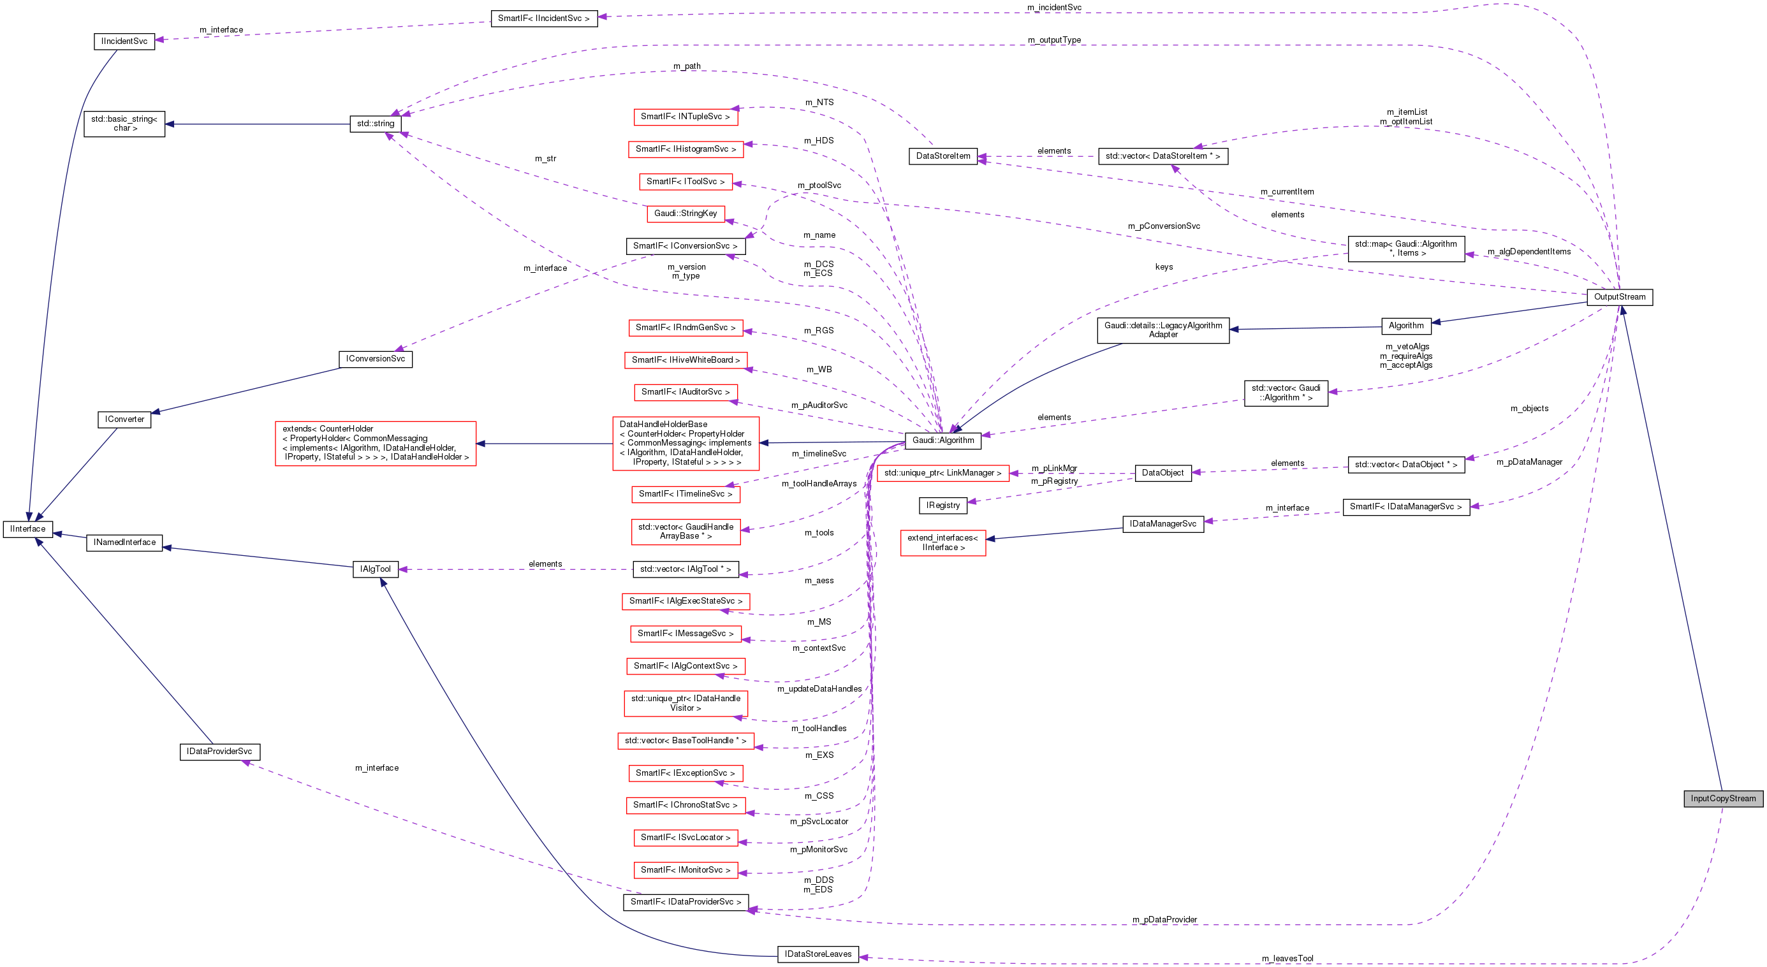Screen dimensions: 1767x967
Task: Select the IConverter node
Action: [124, 419]
